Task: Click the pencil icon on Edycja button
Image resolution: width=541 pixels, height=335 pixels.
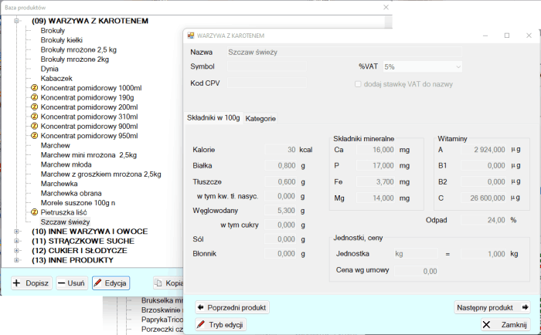Action: coord(97,283)
